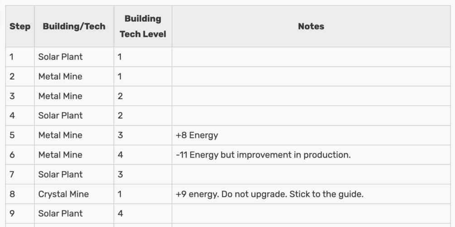Viewport: 455px width, 227px height.
Task: Click Solar Plant in the step 9 row
Action: 60,213
